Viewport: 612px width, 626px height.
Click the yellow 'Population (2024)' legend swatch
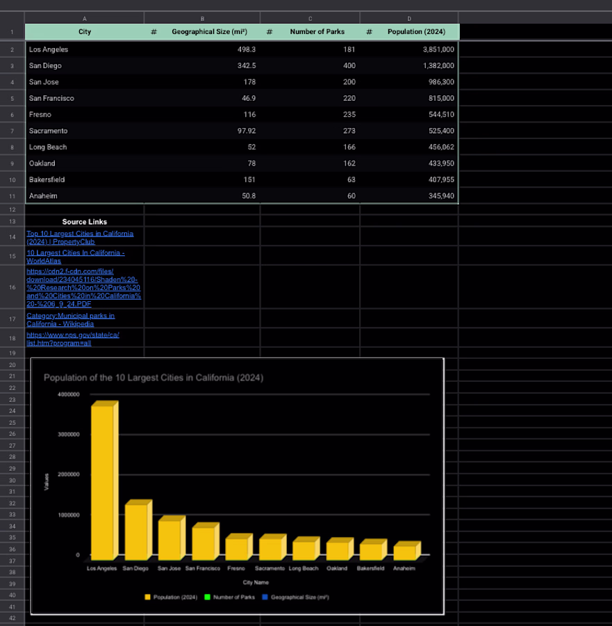pyautogui.click(x=147, y=597)
